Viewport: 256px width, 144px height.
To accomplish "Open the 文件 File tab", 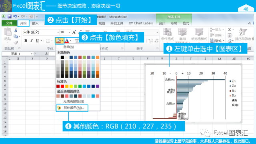I will [9, 23].
